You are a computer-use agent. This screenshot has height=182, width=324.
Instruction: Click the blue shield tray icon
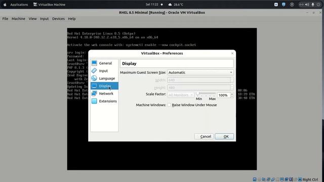[x=283, y=5]
